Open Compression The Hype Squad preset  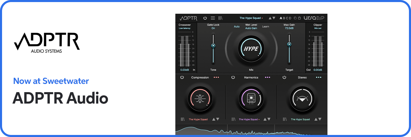[199, 120]
